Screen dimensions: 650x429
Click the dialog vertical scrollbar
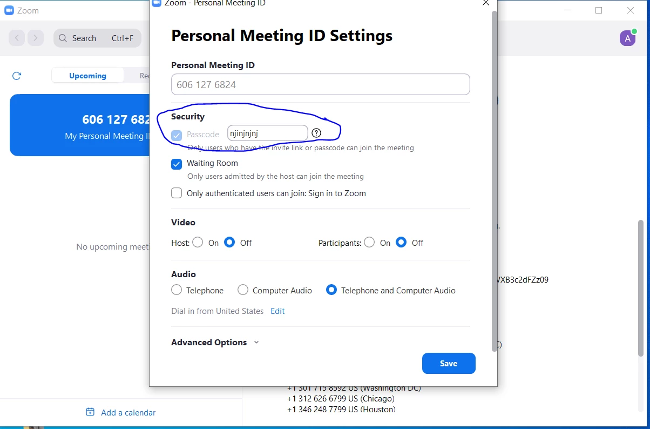[x=494, y=181]
